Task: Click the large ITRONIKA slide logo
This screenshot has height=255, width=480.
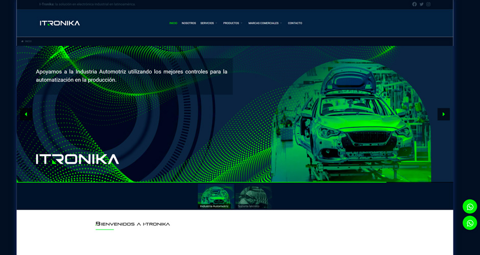Action: click(78, 159)
